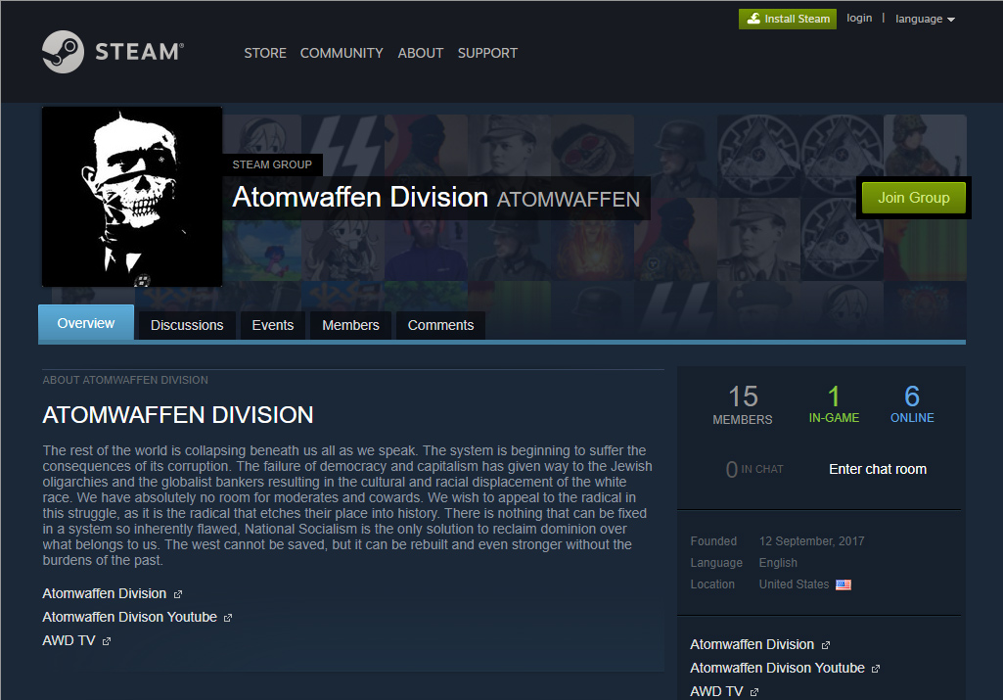Open the COMMUNITY menu
Image resolution: width=1003 pixels, height=700 pixels.
click(x=342, y=53)
